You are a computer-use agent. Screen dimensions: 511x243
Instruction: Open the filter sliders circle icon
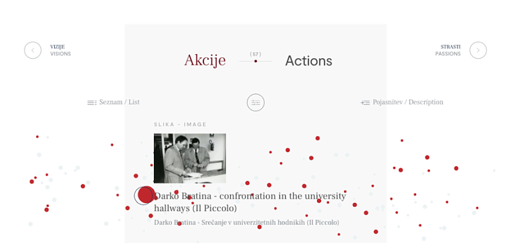click(x=255, y=102)
